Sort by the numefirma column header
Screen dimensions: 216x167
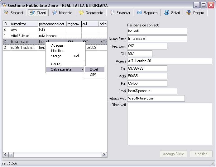tap(24, 24)
